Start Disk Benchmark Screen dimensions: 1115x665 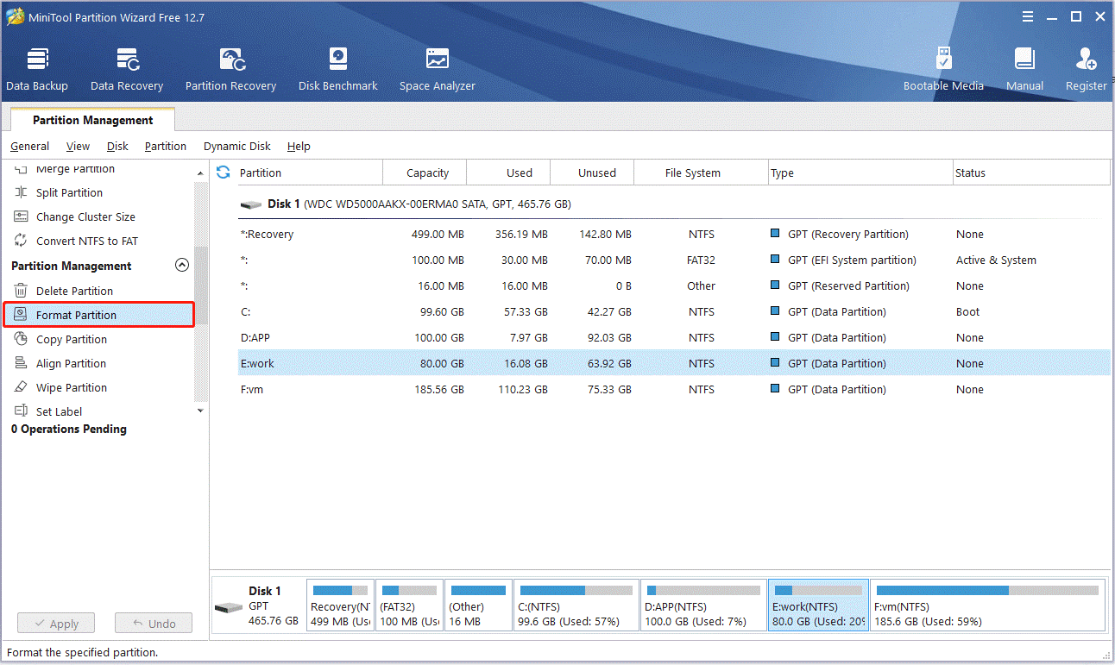pos(338,70)
